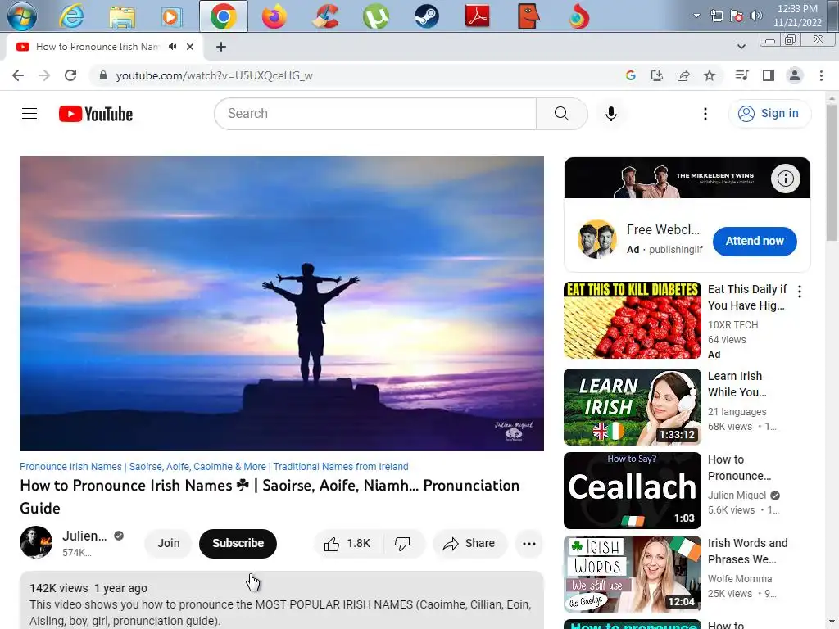This screenshot has width=839, height=629.
Task: Select the How to Pronounce Irish Names tab
Action: tap(97, 47)
